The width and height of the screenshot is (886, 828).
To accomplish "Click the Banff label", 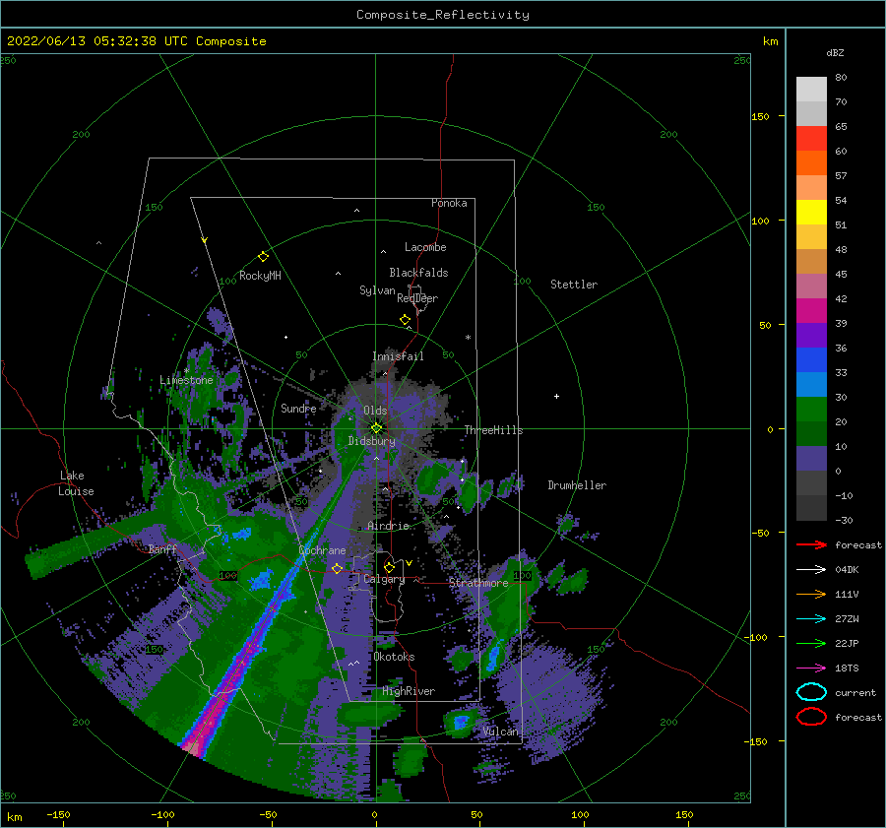I will 162,549.
